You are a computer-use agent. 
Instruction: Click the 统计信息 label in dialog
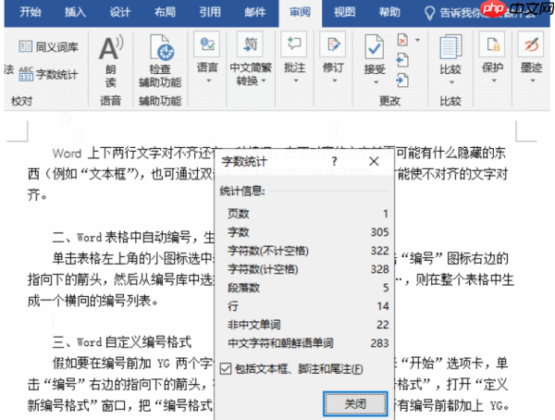tap(242, 191)
